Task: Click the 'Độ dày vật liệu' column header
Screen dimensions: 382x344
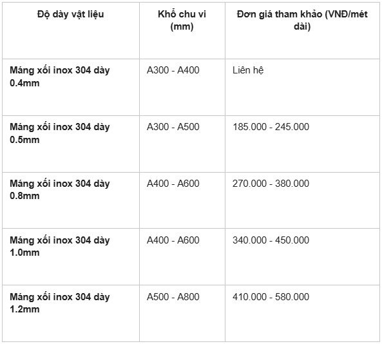Action: [x=71, y=31]
